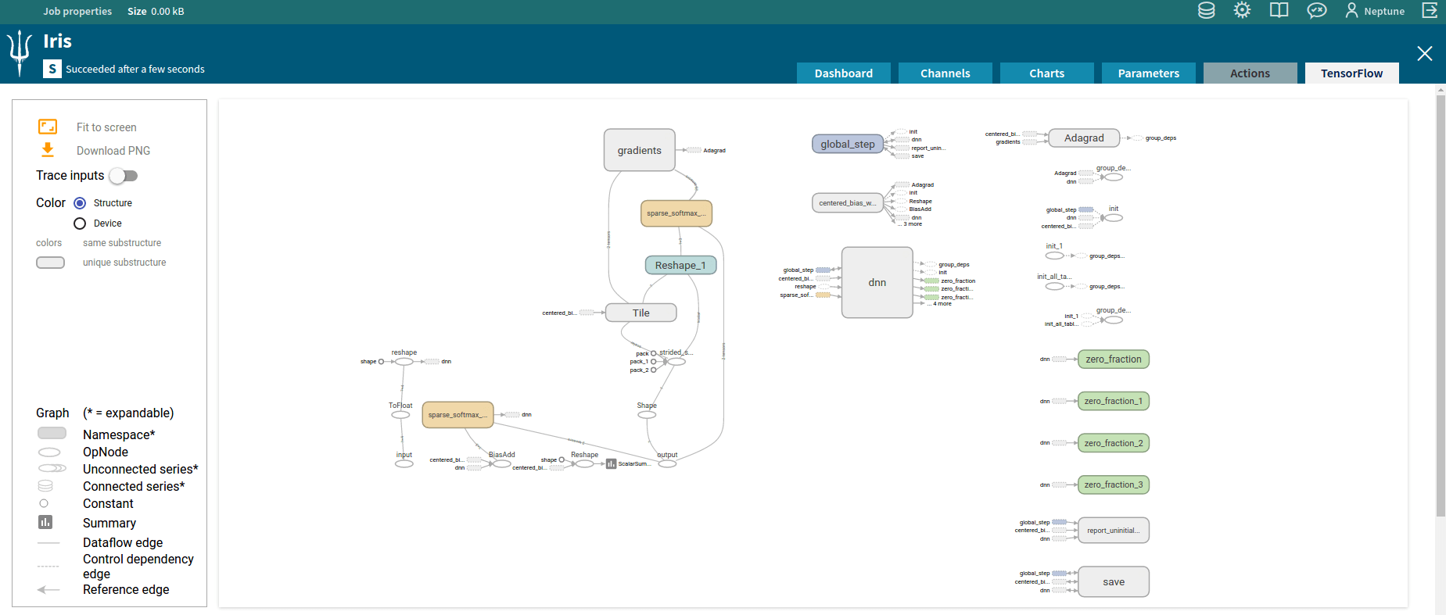Expand the gradients namespace node
1446x615 pixels.
tap(639, 150)
